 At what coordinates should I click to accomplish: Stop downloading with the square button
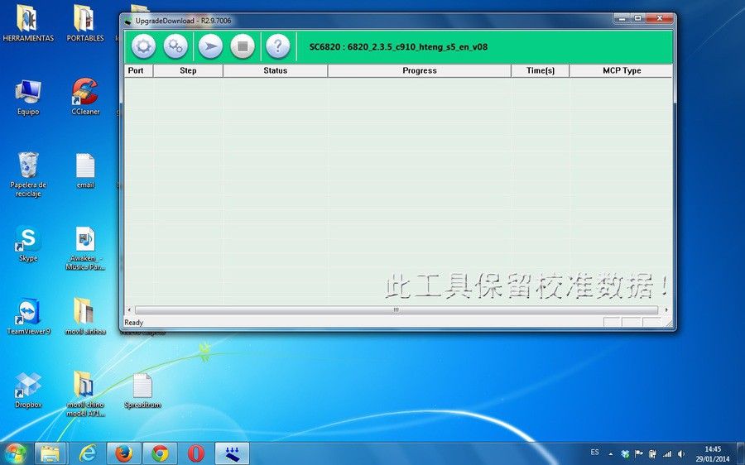[x=243, y=46]
